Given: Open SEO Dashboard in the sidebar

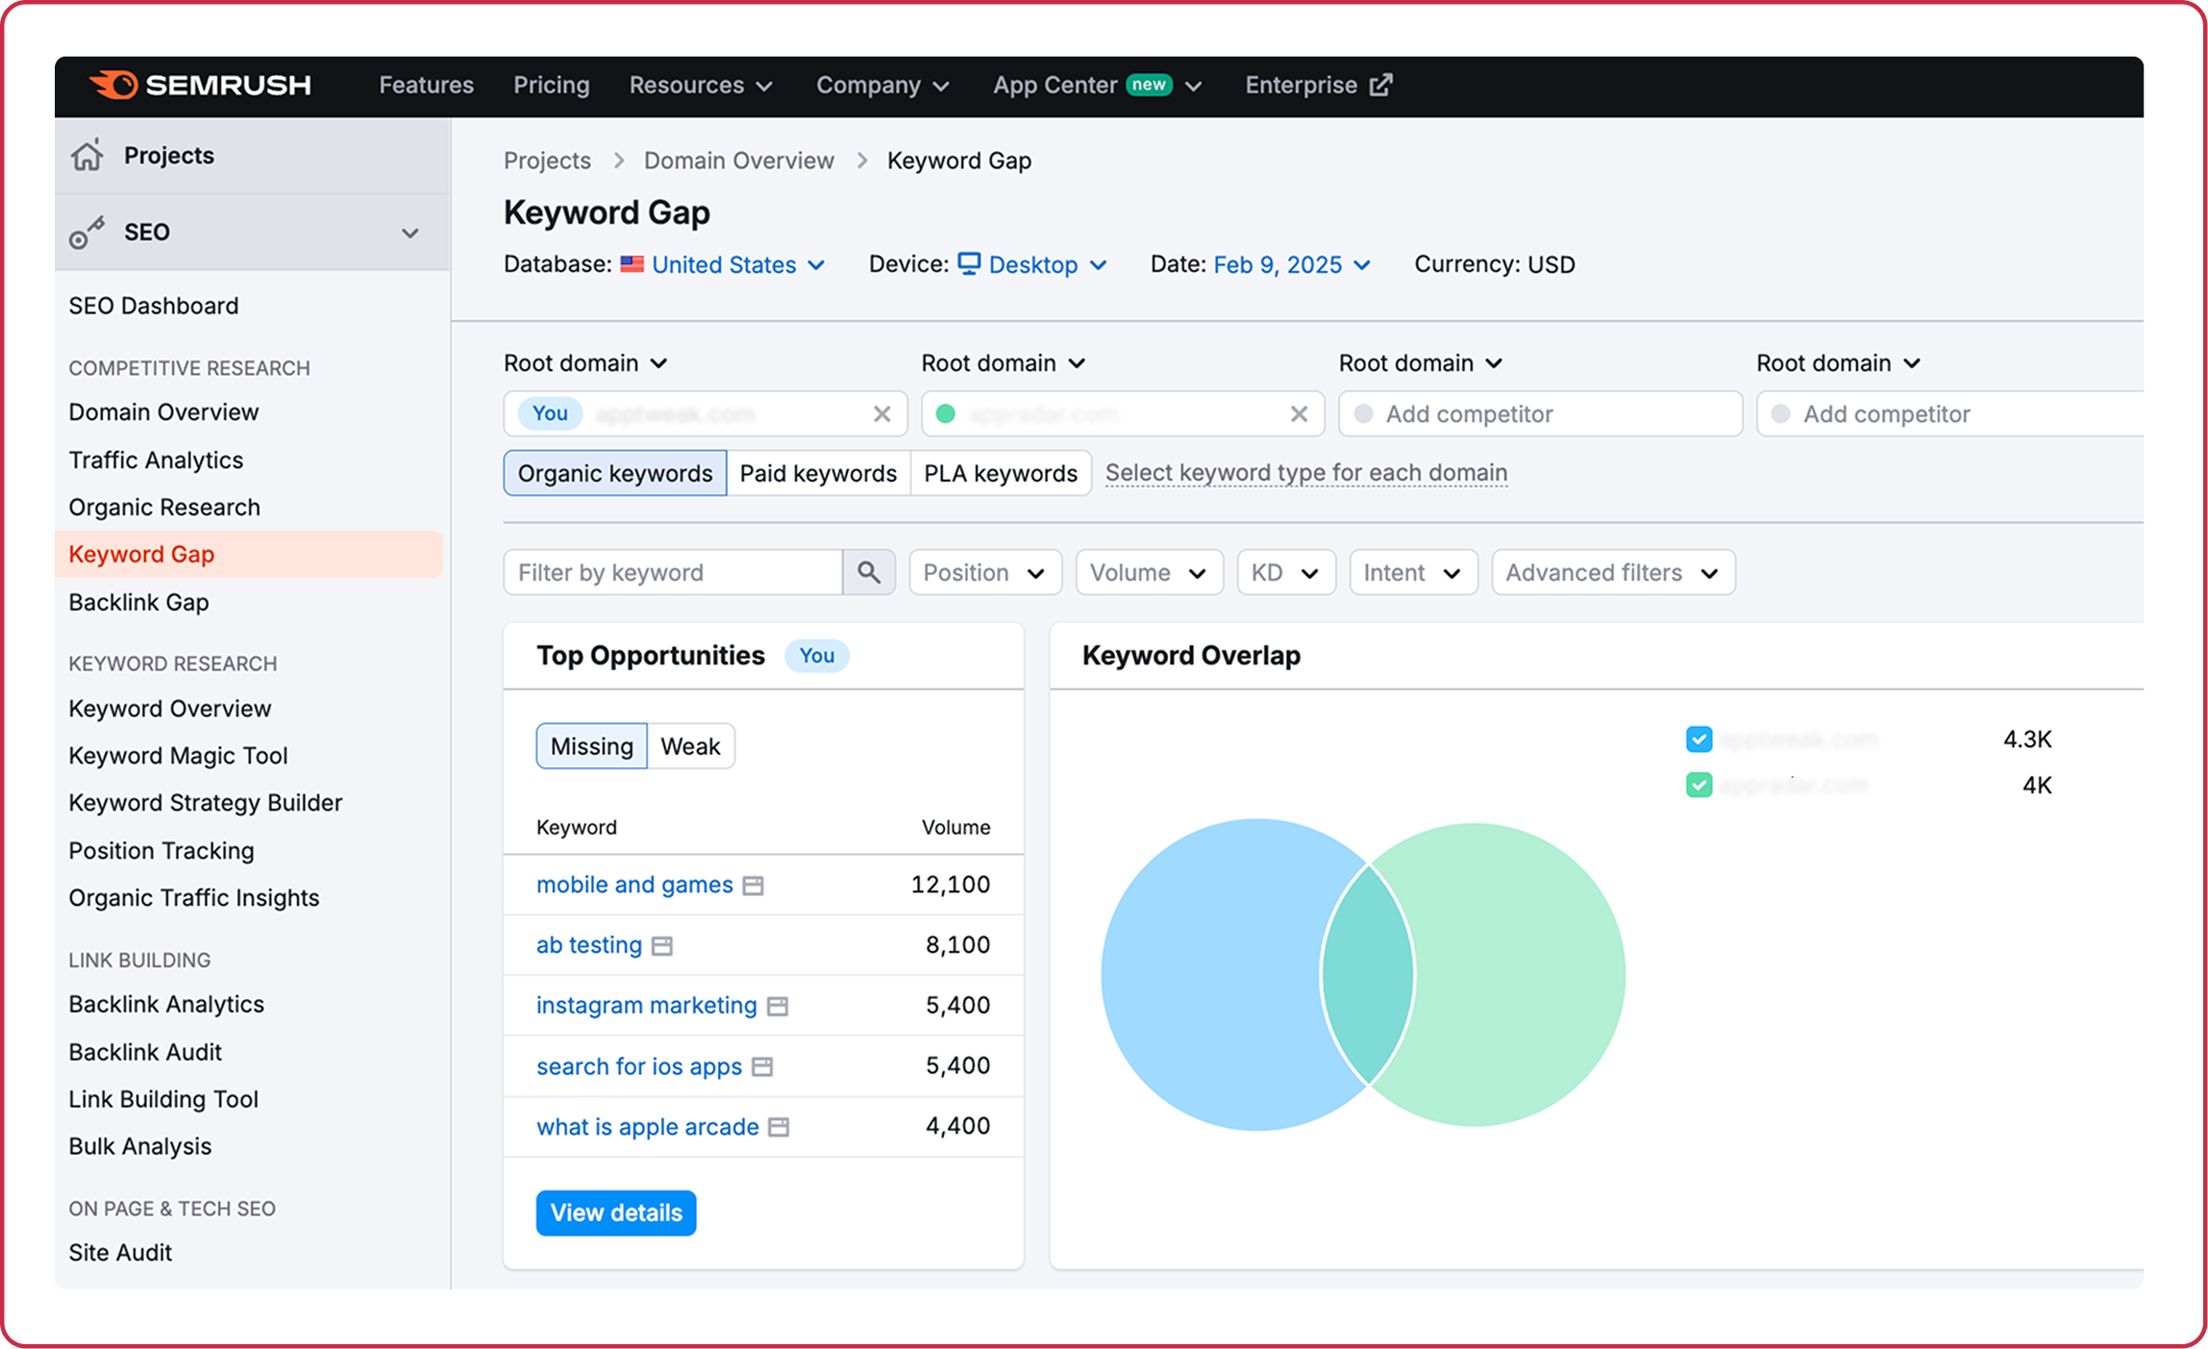Looking at the screenshot, I should tap(154, 306).
